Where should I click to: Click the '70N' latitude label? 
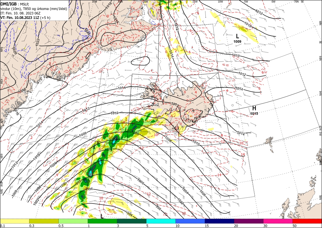click(x=296, y=2)
